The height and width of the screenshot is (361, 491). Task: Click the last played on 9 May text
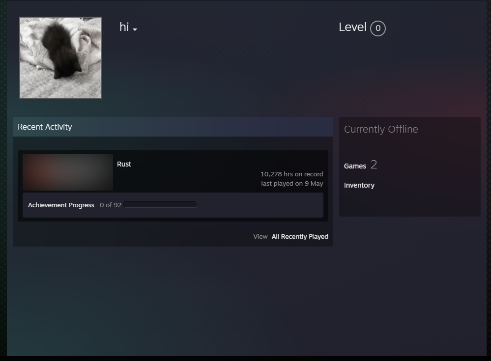point(292,183)
